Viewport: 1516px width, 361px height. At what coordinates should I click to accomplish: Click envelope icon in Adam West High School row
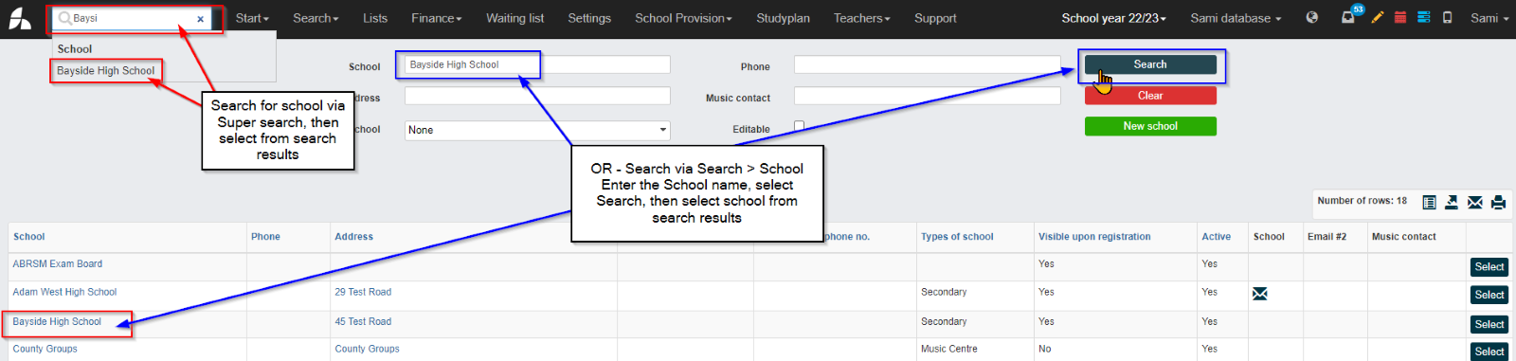coord(1259,294)
